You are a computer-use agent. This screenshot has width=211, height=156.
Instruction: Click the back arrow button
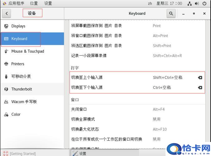(7, 13)
